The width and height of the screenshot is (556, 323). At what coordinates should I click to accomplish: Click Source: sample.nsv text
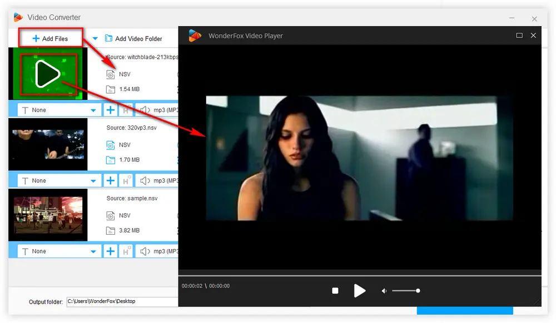pyautogui.click(x=132, y=199)
